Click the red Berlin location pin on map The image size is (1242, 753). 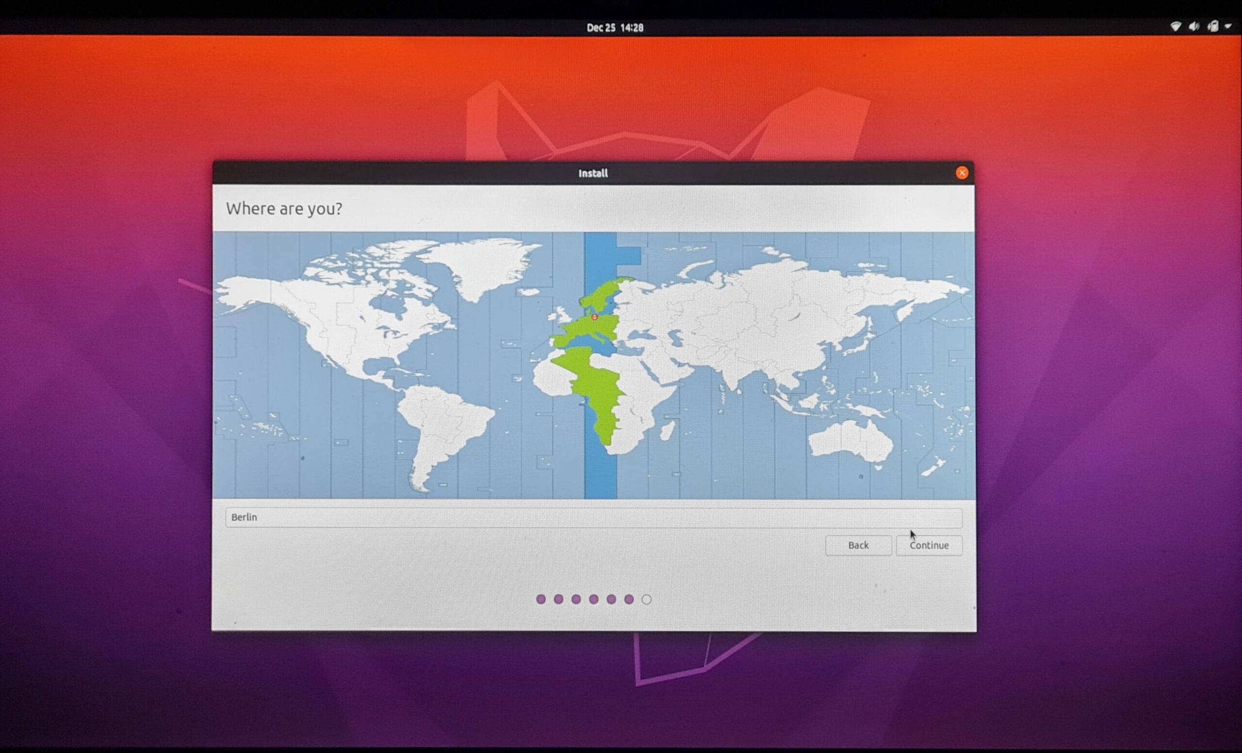[594, 317]
